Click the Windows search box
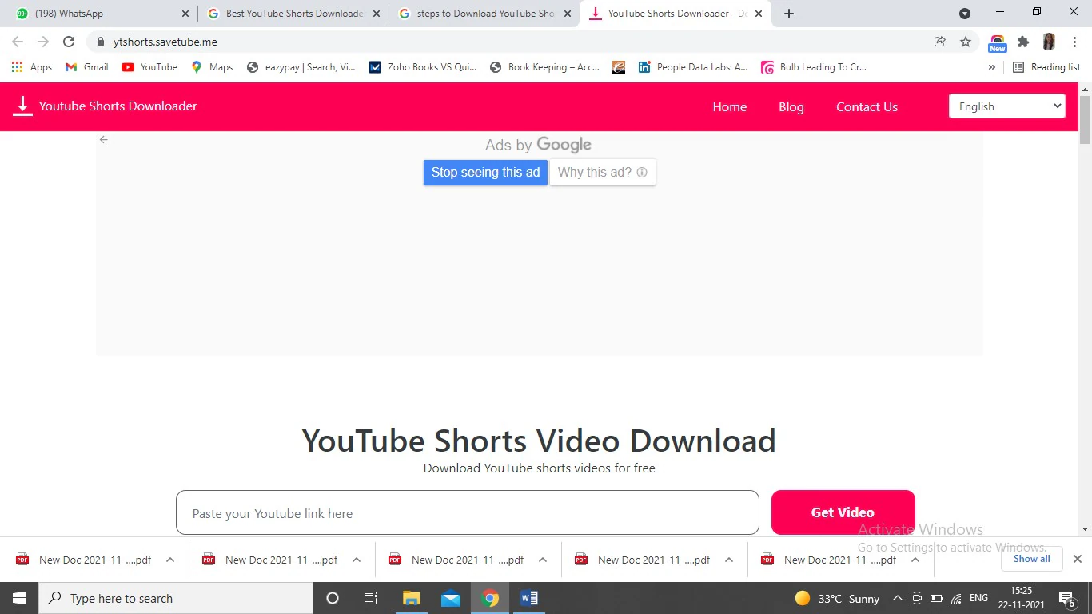This screenshot has height=614, width=1092. pos(175,598)
